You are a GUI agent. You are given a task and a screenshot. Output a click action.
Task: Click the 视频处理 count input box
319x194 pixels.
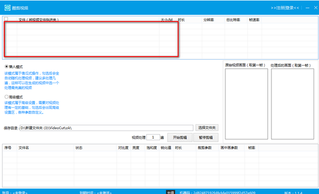[x=153, y=138]
